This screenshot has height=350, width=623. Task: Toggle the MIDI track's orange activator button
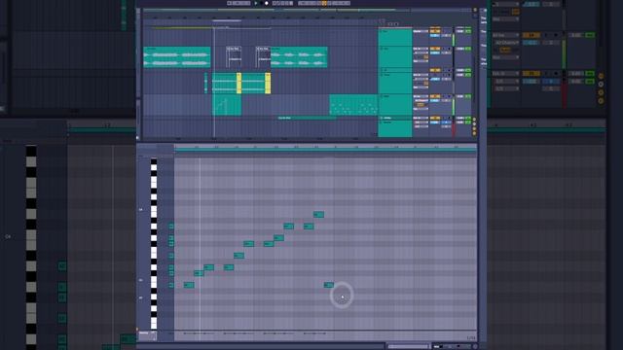(435, 96)
